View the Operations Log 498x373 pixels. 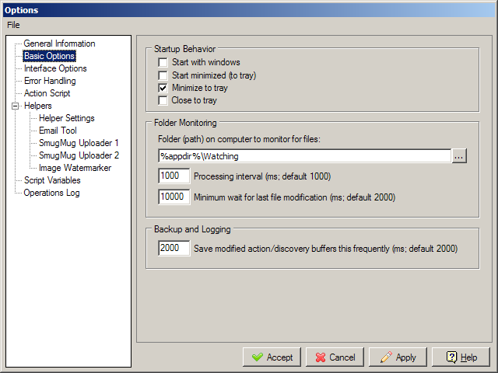point(51,193)
